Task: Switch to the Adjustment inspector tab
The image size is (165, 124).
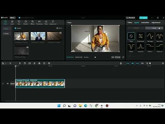Action: [156, 22]
